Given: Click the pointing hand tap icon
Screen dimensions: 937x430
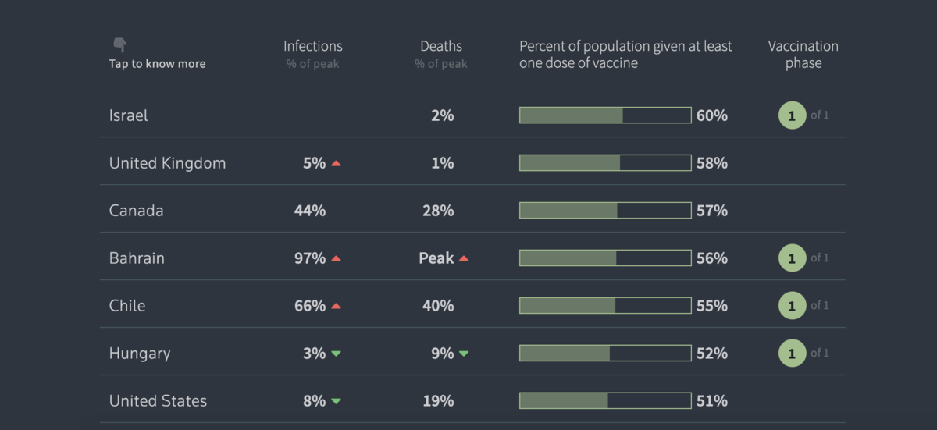Looking at the screenshot, I should point(119,44).
